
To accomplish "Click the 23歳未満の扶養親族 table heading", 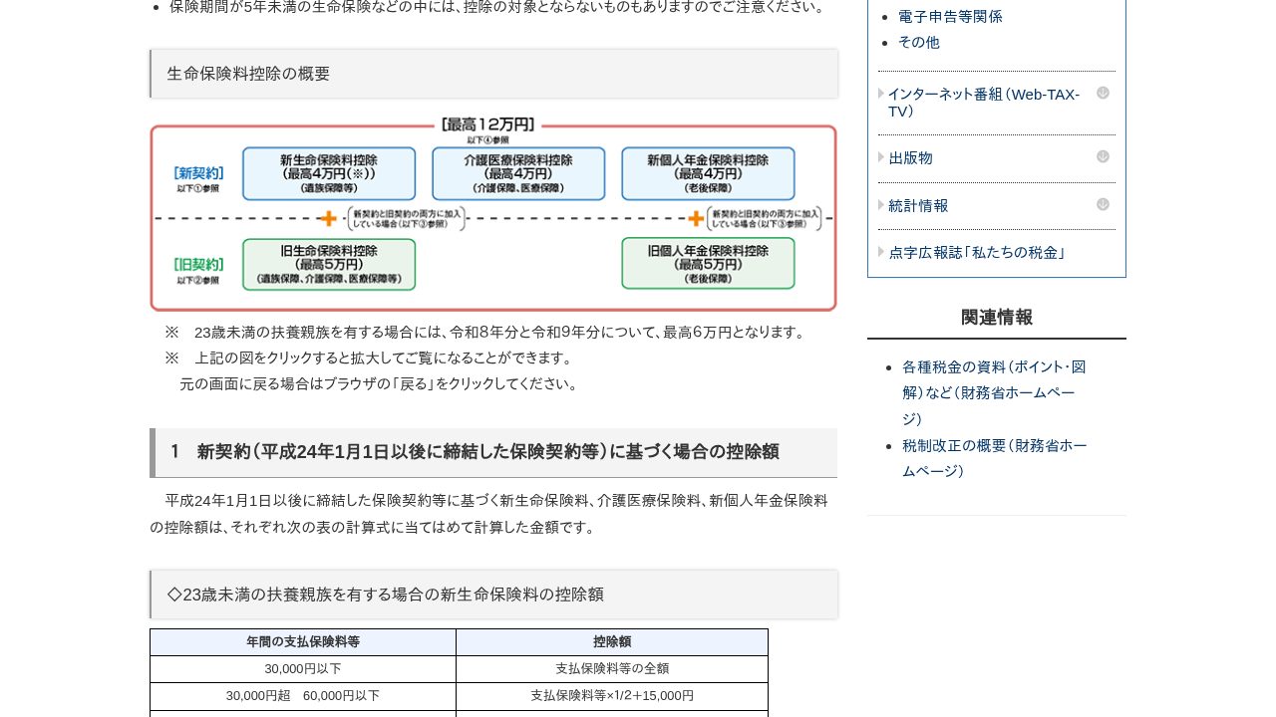I will click(x=493, y=595).
